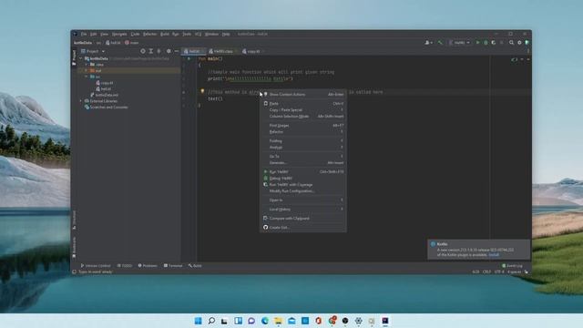Open the run configuration dropdown
Viewport: 583px width, 328px height.
(459, 43)
